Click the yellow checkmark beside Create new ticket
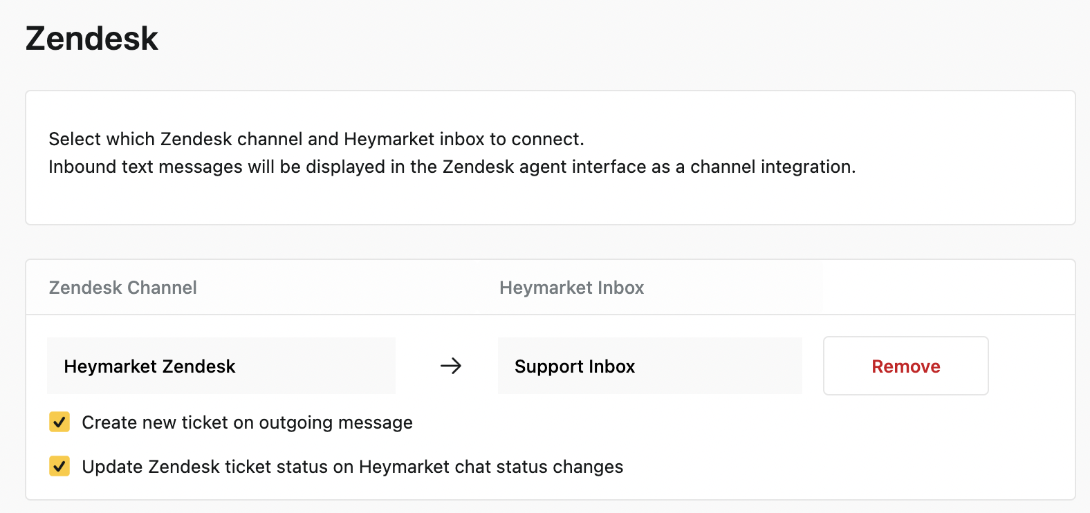1090x513 pixels. 59,422
